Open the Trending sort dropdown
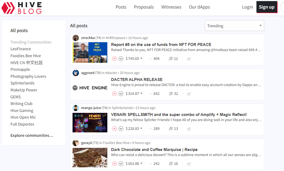The width and height of the screenshot is (284, 171). click(x=234, y=26)
